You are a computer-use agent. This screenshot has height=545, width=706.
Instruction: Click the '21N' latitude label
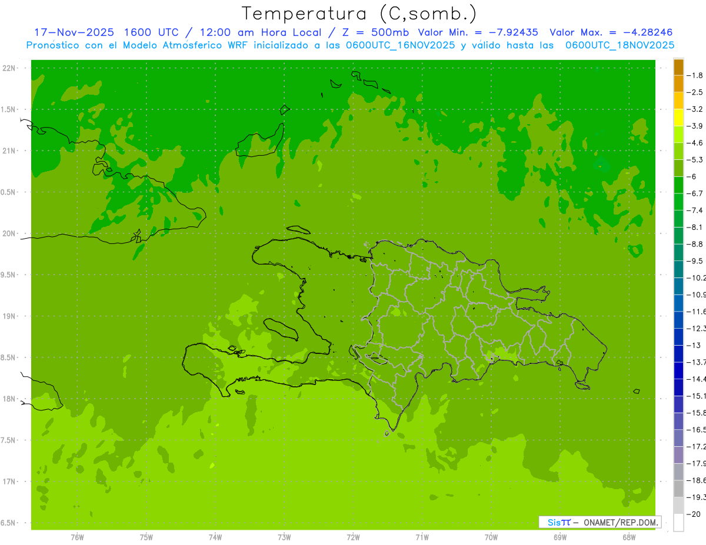[10, 151]
